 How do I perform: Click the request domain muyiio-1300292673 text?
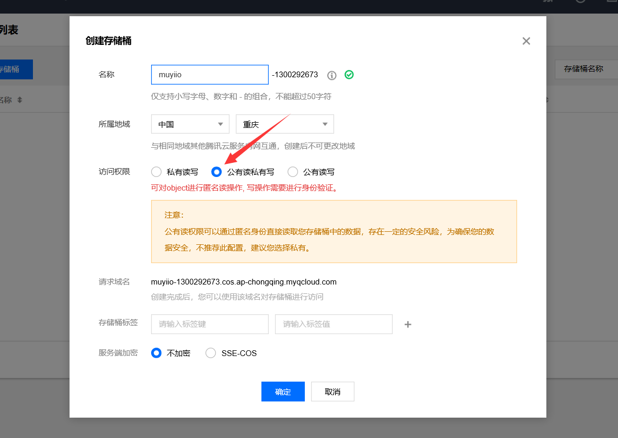click(244, 282)
